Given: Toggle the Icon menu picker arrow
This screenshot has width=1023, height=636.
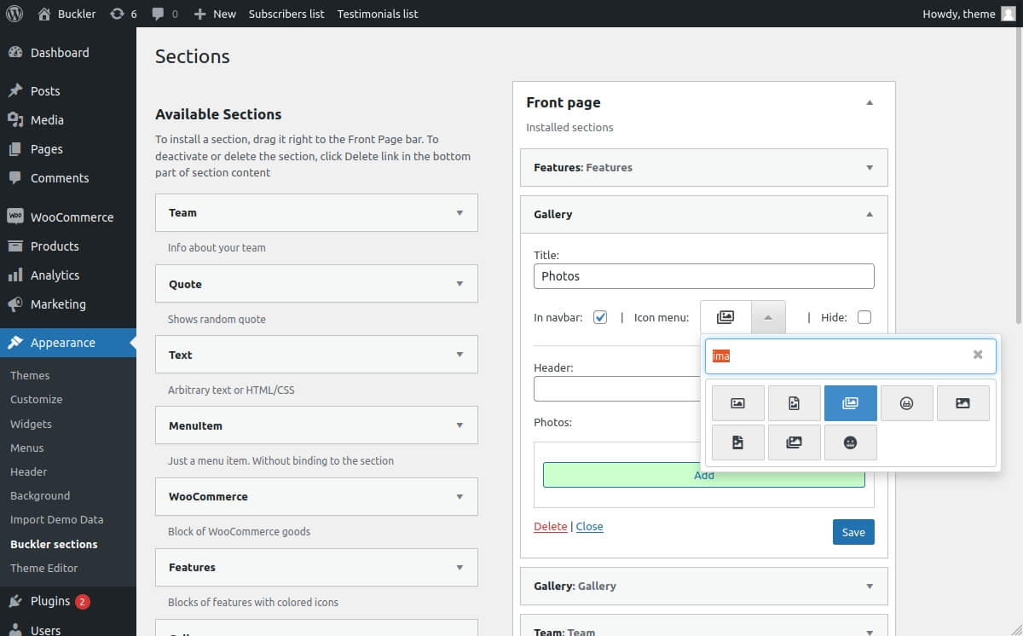Looking at the screenshot, I should point(768,317).
